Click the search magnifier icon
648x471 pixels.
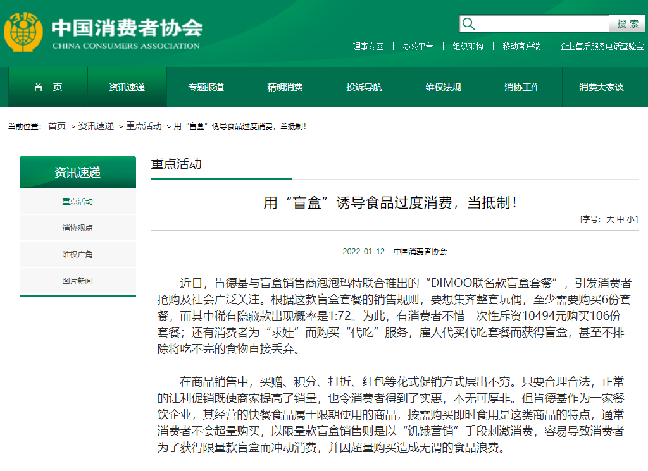[468, 23]
